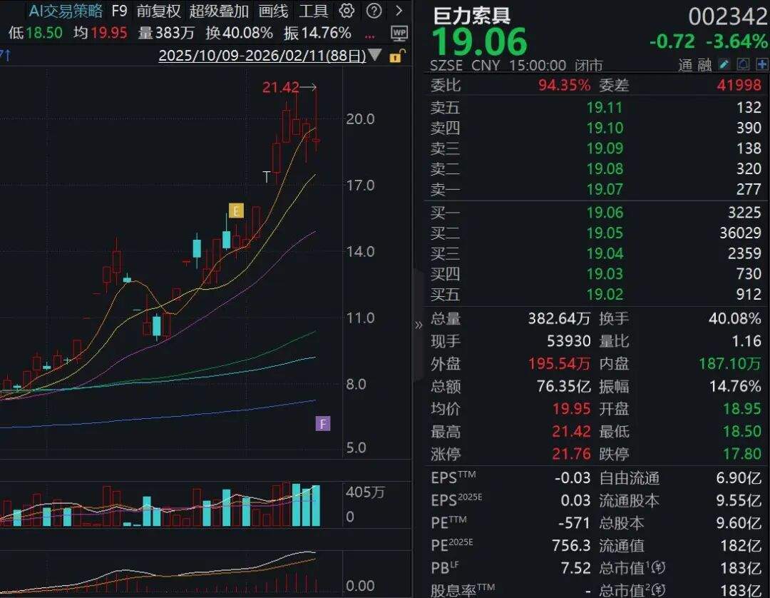Collapse quote panel using the chevron
Viewport: 770px width, 598px height.
pyautogui.click(x=419, y=325)
